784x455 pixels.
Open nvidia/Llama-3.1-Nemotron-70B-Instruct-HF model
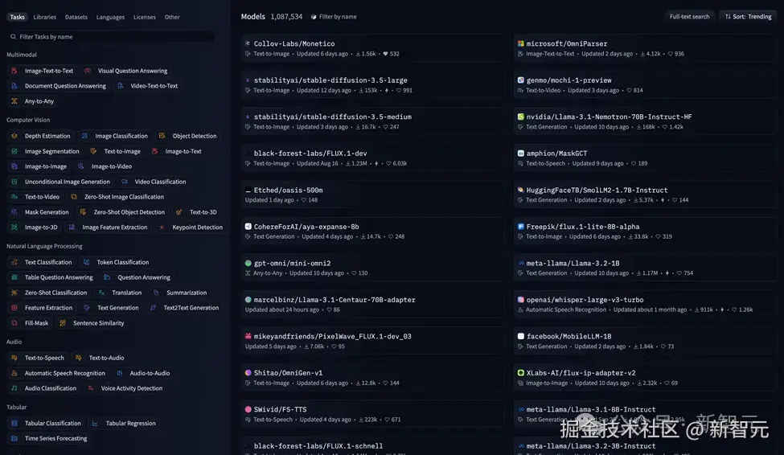coord(645,121)
